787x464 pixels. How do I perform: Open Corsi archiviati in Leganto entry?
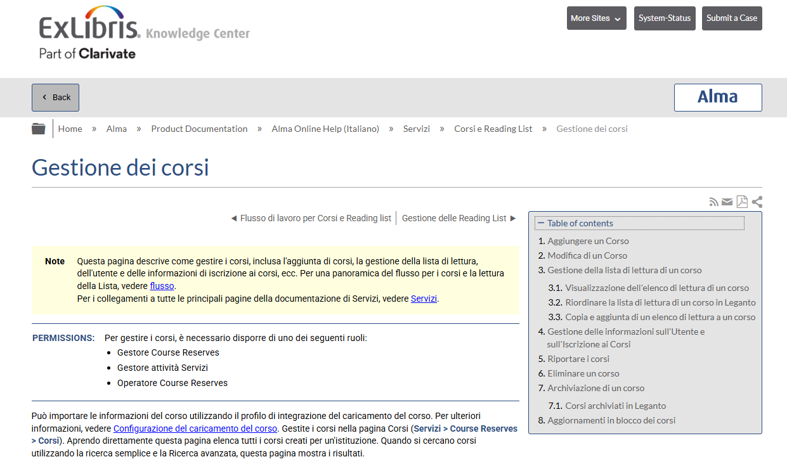coord(615,406)
